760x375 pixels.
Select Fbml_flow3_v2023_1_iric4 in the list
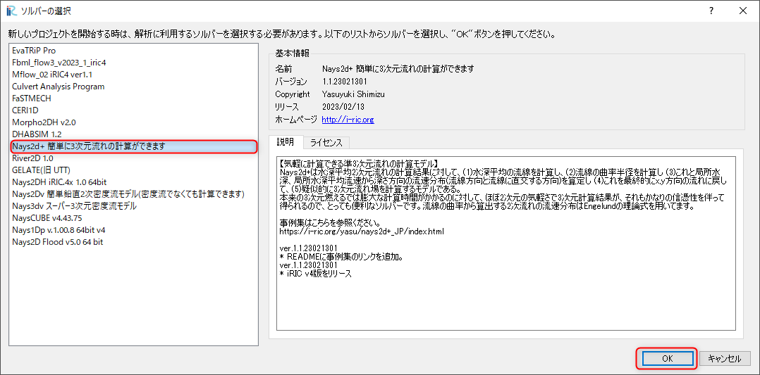pos(133,63)
